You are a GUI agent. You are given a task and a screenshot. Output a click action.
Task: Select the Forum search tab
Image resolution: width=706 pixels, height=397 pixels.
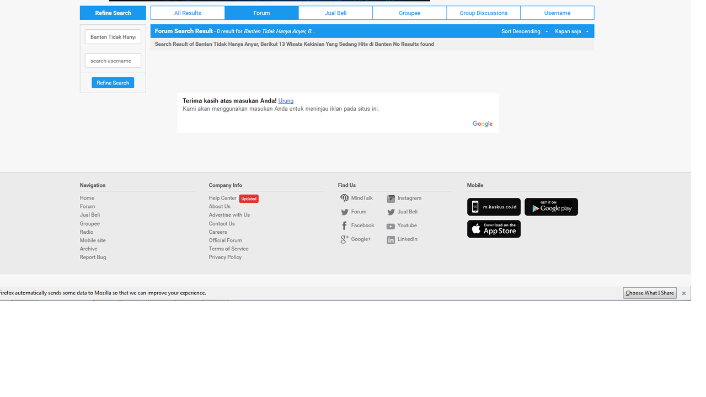pos(261,13)
